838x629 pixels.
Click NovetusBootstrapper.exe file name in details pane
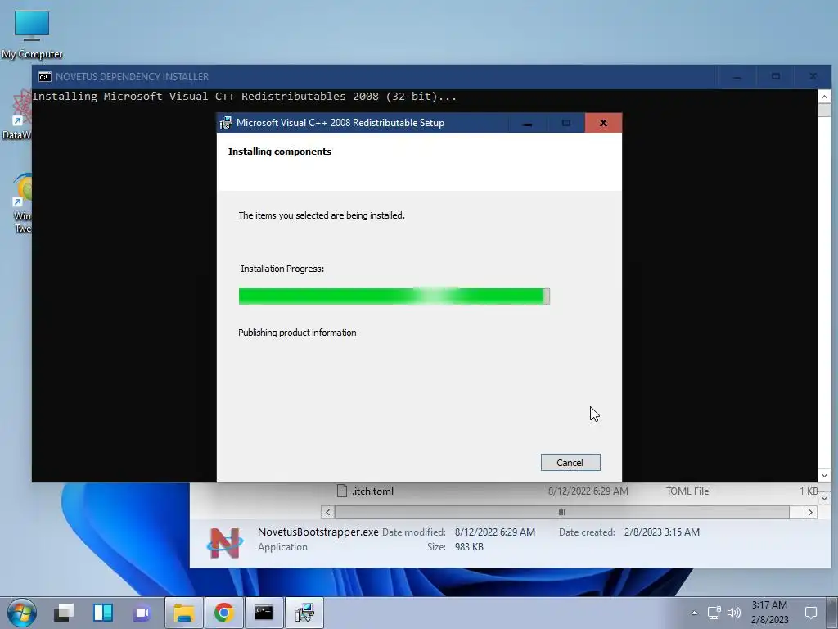click(318, 532)
